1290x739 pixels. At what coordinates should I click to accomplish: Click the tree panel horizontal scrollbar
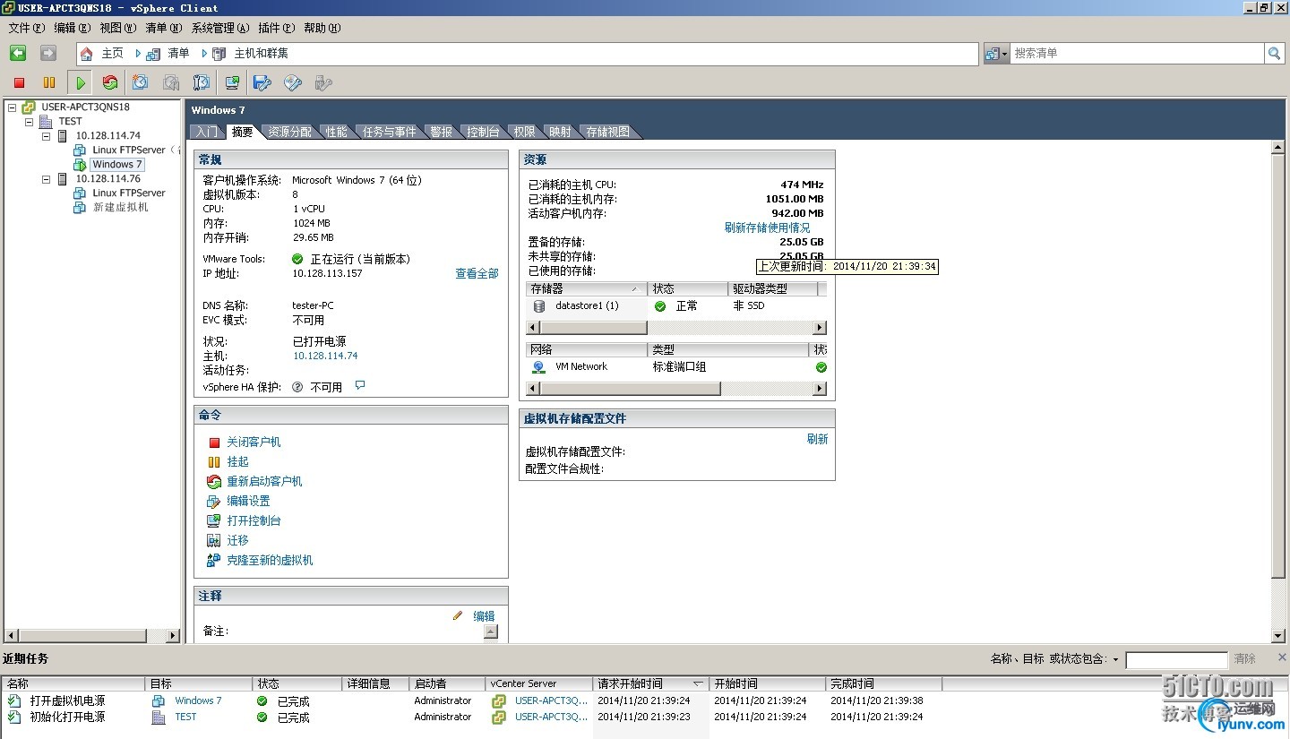click(x=92, y=635)
